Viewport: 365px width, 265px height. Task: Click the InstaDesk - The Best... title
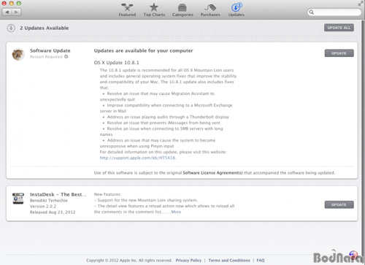click(58, 194)
